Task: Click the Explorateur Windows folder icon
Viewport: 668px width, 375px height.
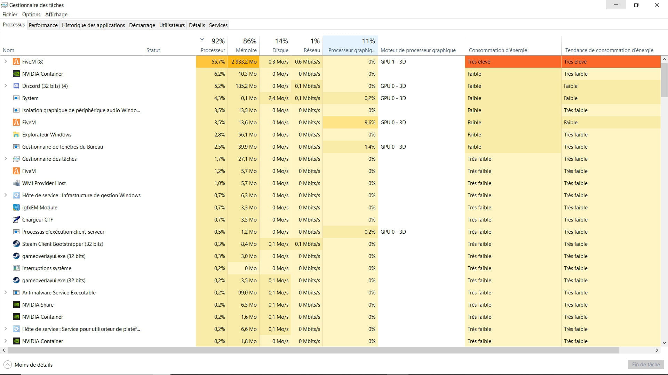Action: [16, 135]
